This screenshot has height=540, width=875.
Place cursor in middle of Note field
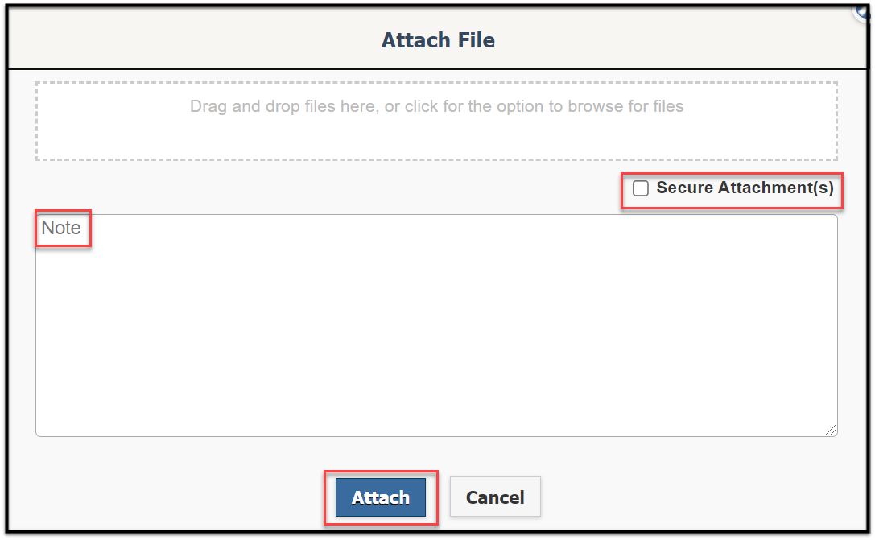pos(436,325)
